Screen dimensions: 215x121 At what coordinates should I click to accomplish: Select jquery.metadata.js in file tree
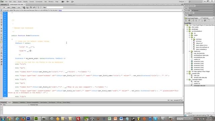click(201, 49)
